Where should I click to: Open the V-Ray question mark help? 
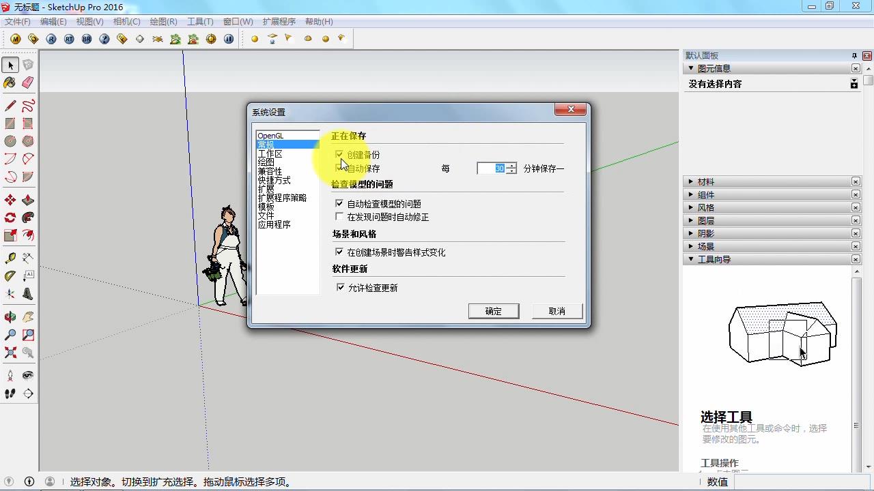pos(104,39)
